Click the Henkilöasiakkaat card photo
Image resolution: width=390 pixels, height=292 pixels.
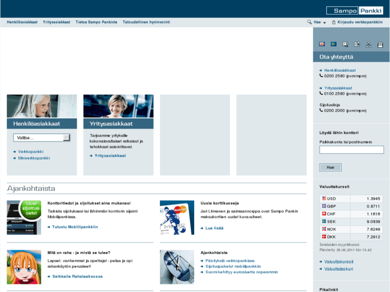pos(42,106)
